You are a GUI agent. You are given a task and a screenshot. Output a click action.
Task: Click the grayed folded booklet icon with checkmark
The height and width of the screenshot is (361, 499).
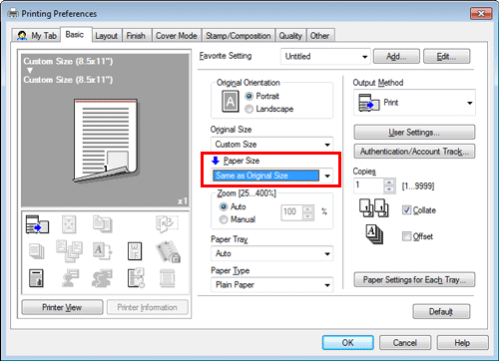(167, 223)
